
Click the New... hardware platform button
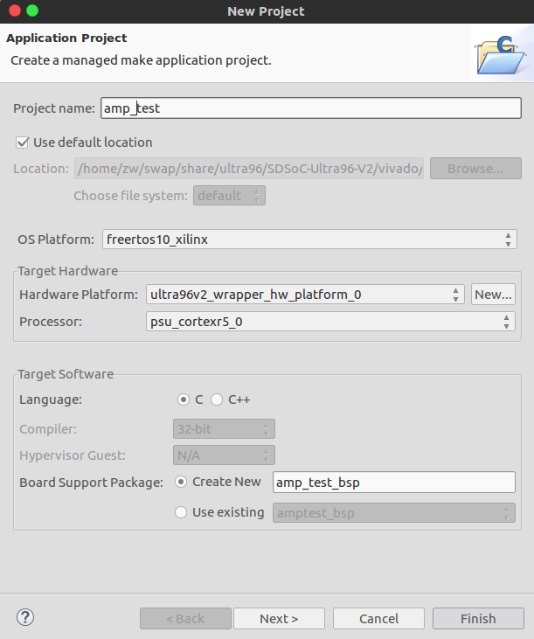pos(493,295)
